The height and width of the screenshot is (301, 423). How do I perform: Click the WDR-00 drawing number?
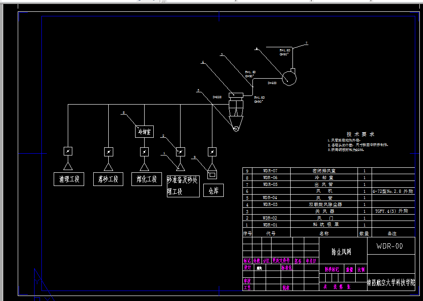[x=389, y=246]
